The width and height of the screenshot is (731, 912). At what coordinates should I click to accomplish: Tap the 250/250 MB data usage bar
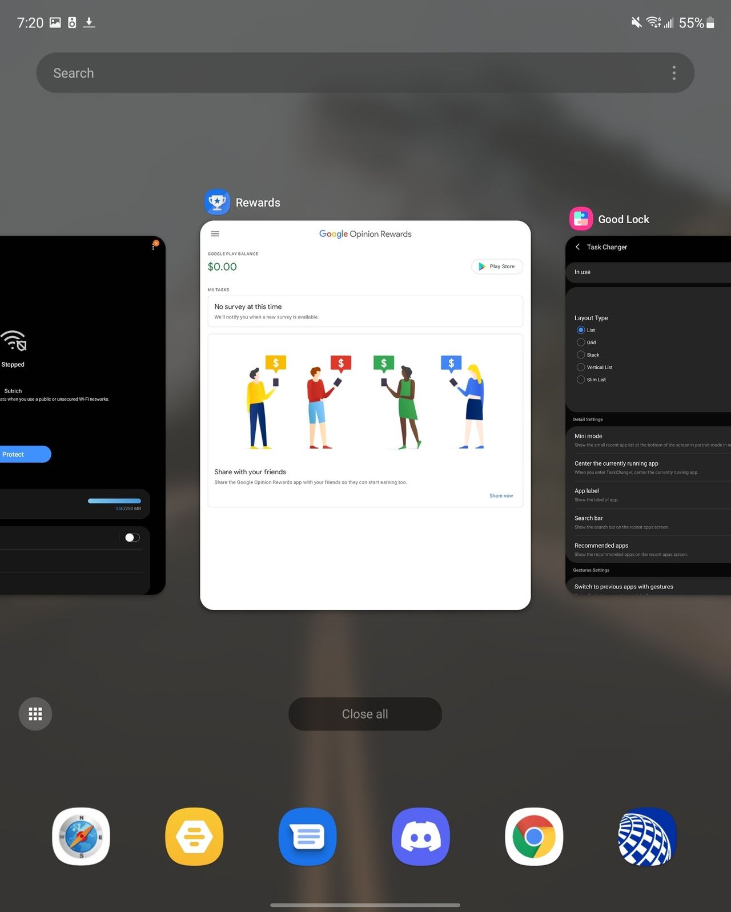click(114, 501)
